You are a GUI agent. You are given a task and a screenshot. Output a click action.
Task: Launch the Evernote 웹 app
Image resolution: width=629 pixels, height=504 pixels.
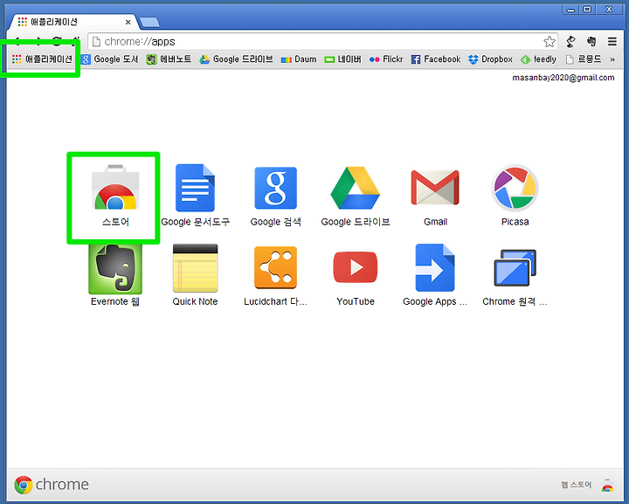[115, 275]
